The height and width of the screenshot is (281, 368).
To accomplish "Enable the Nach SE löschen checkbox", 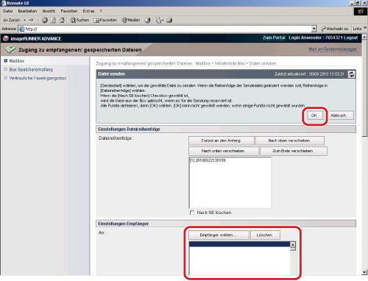I will pos(192,213).
